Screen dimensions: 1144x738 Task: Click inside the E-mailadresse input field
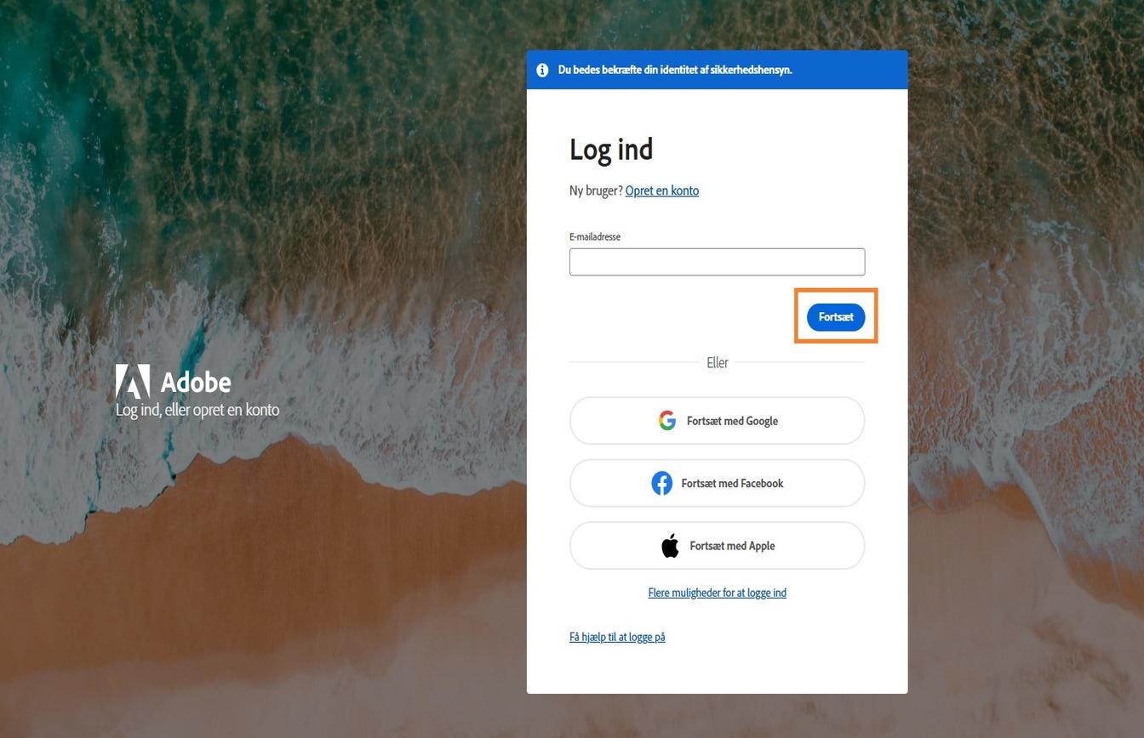pos(717,261)
